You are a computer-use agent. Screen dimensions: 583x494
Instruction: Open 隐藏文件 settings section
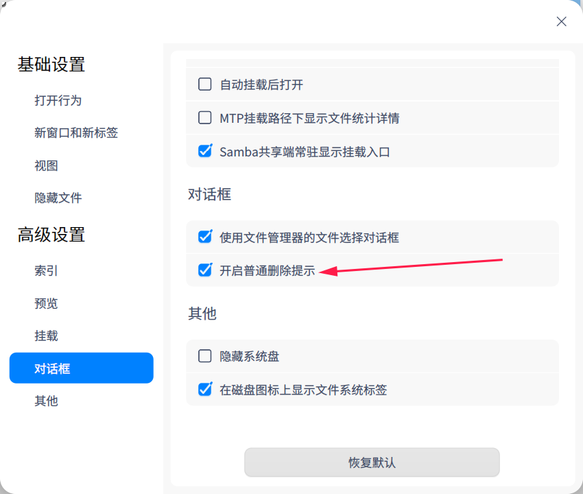click(x=58, y=198)
